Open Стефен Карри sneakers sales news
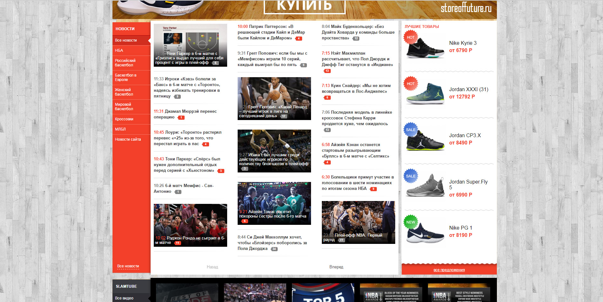Viewport: 603px width, 302px height. [x=357, y=118]
